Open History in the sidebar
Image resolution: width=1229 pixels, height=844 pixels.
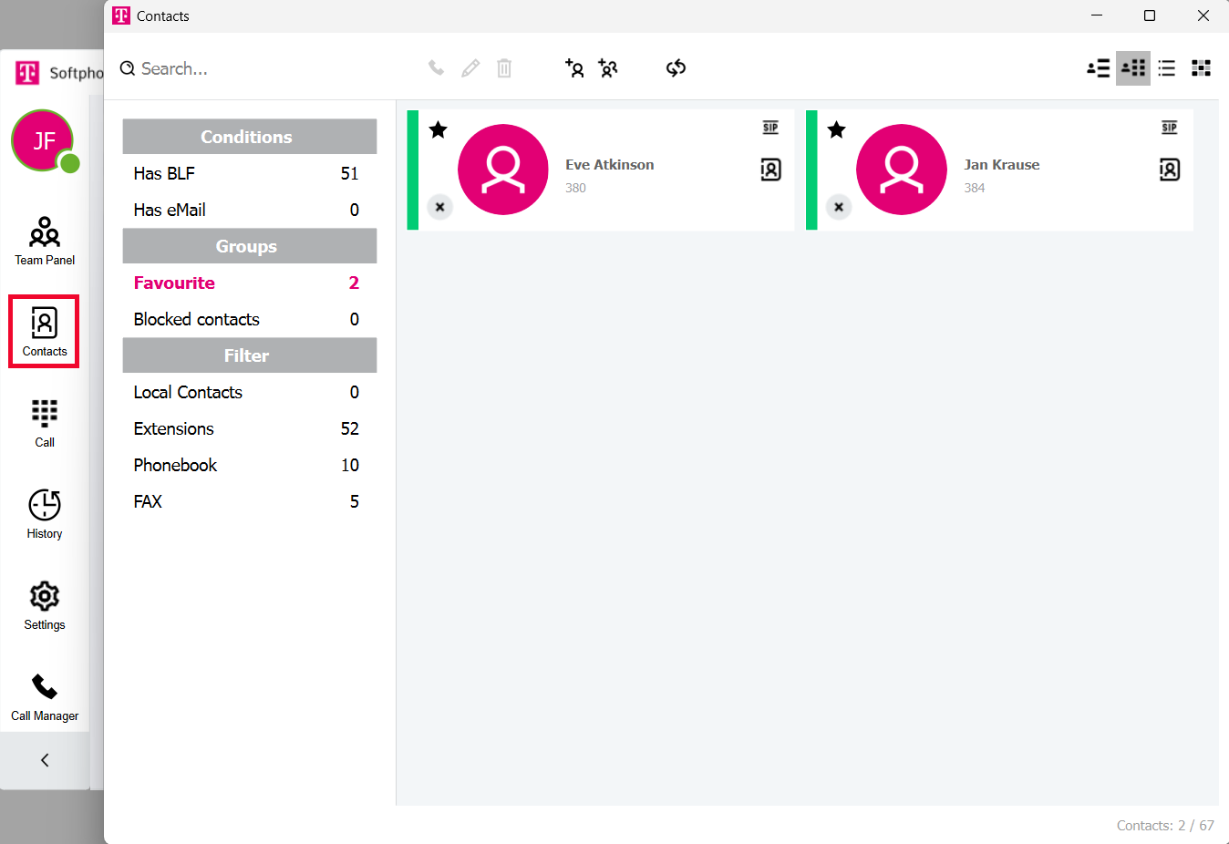[45, 514]
